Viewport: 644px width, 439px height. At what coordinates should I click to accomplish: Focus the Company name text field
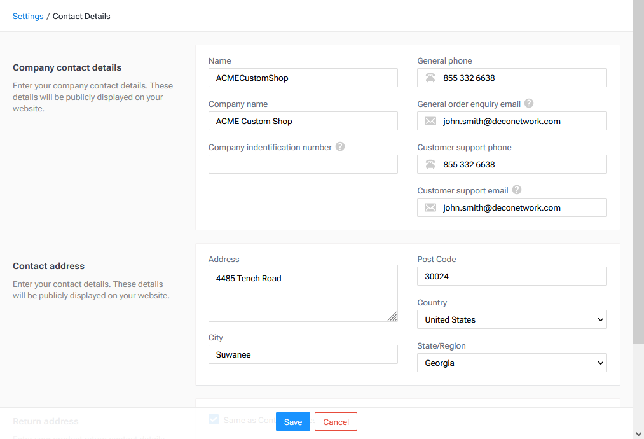[x=303, y=121]
